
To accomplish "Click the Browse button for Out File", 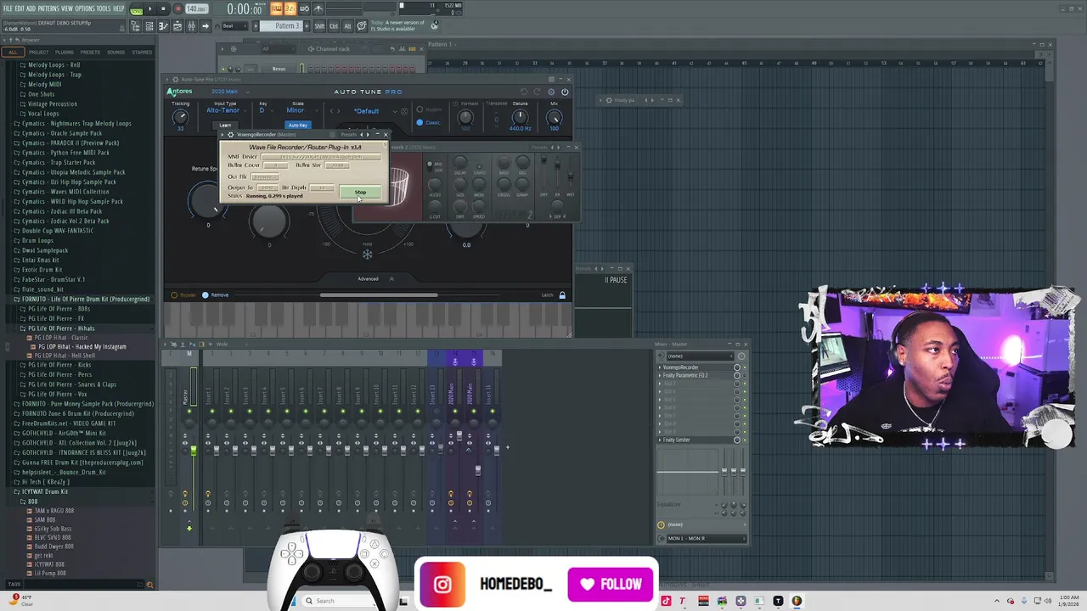I will pyautogui.click(x=266, y=177).
